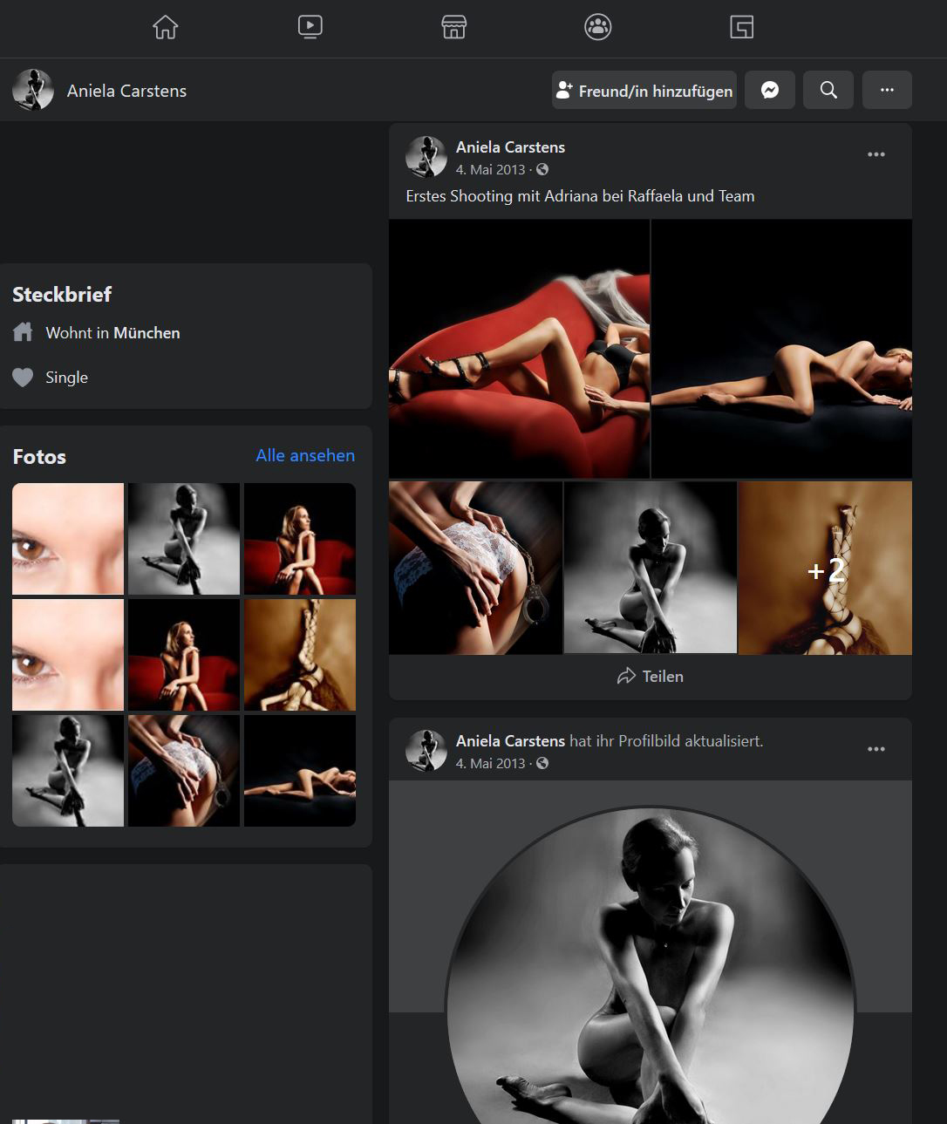Viewport: 947px width, 1124px height.
Task: Open Messenger chat with this profile
Action: point(770,90)
